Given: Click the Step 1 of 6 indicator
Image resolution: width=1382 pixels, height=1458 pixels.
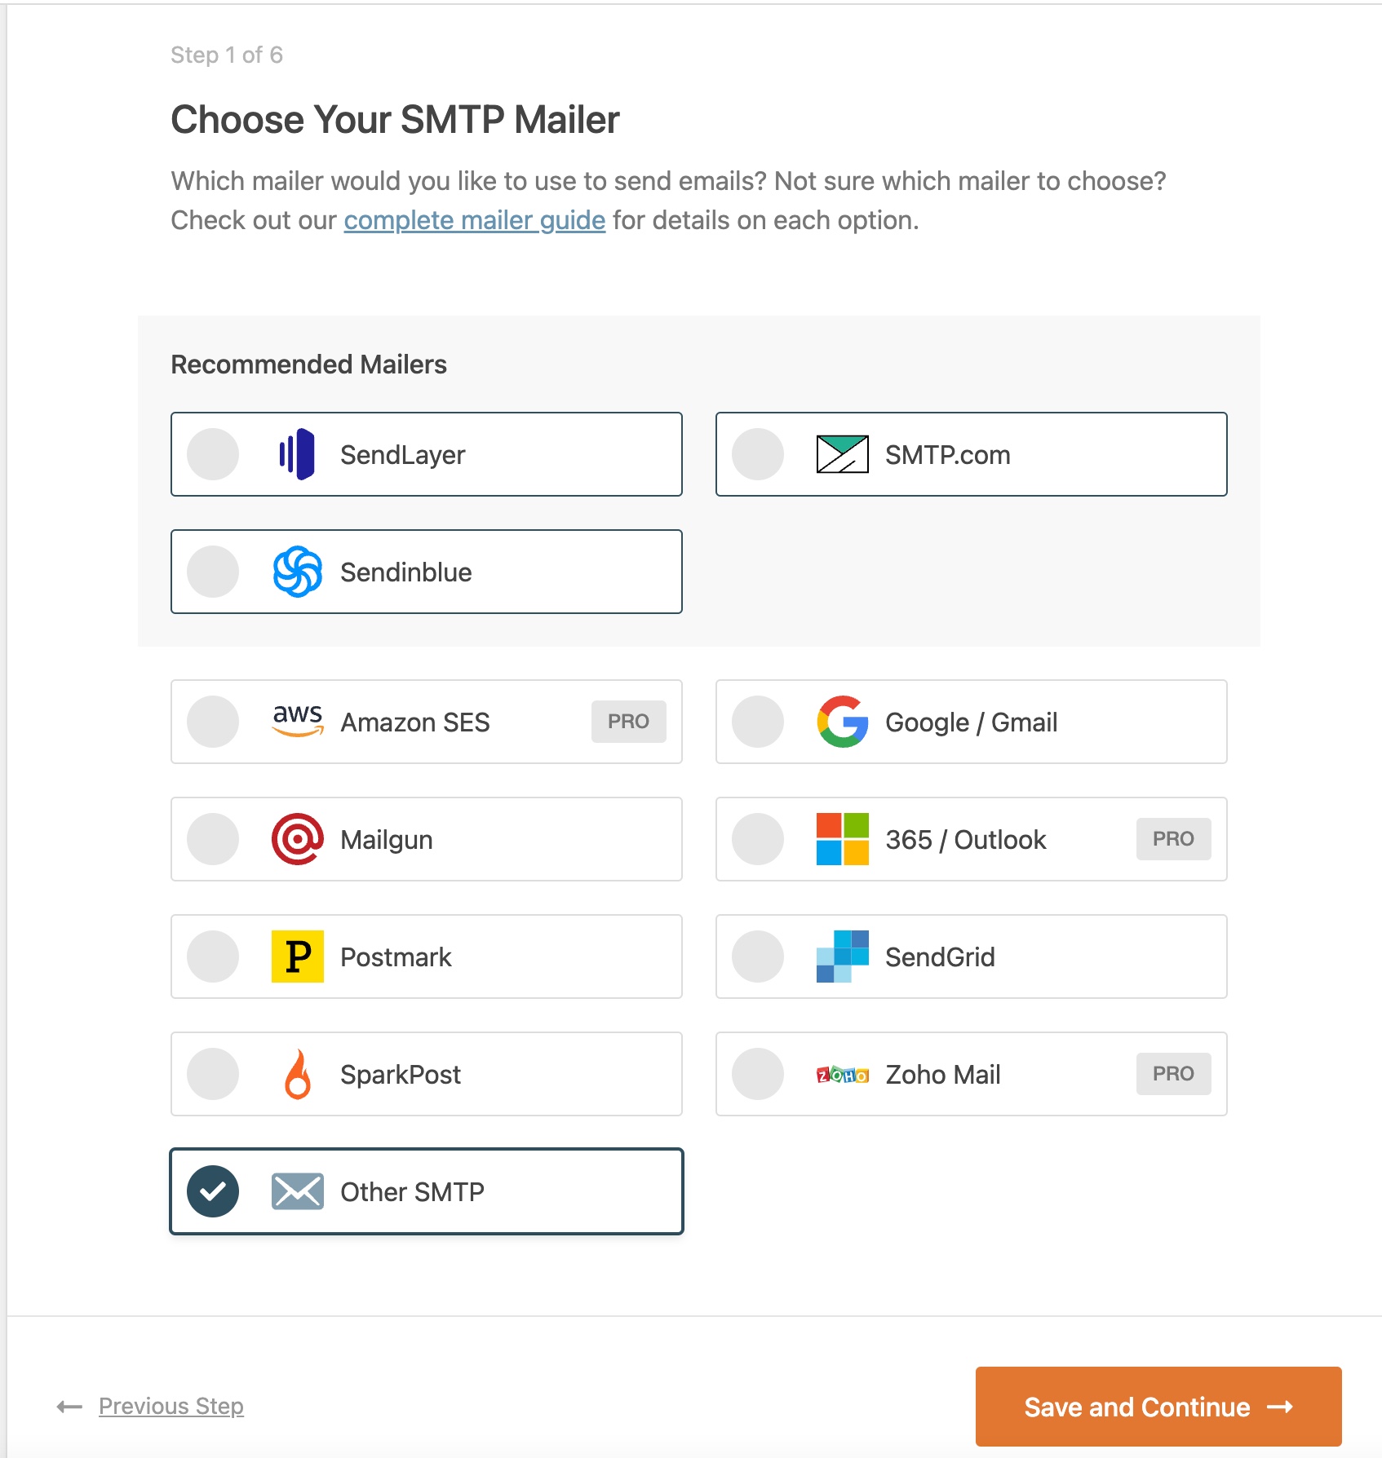Looking at the screenshot, I should click(x=226, y=55).
